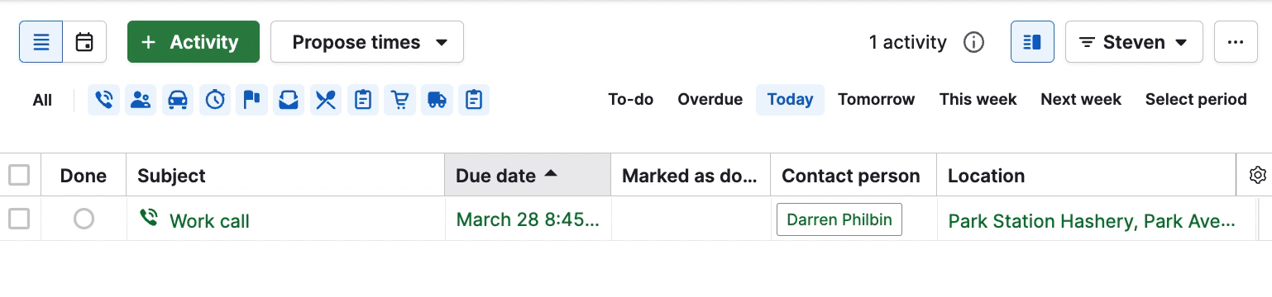Filter by delivery truck activity icon
This screenshot has width=1272, height=297.
coord(437,100)
